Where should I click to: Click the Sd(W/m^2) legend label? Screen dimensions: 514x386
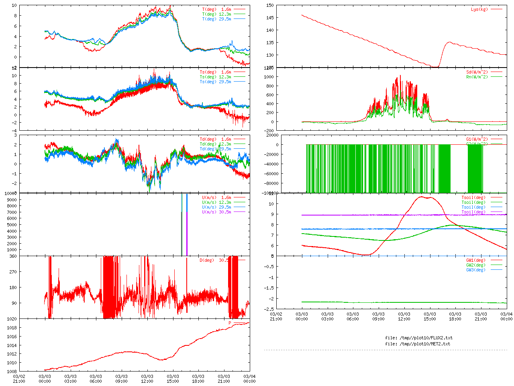(477, 72)
